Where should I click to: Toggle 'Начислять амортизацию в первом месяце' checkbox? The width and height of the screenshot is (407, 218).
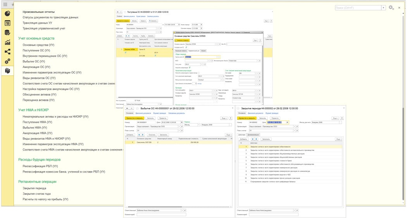tap(199, 73)
